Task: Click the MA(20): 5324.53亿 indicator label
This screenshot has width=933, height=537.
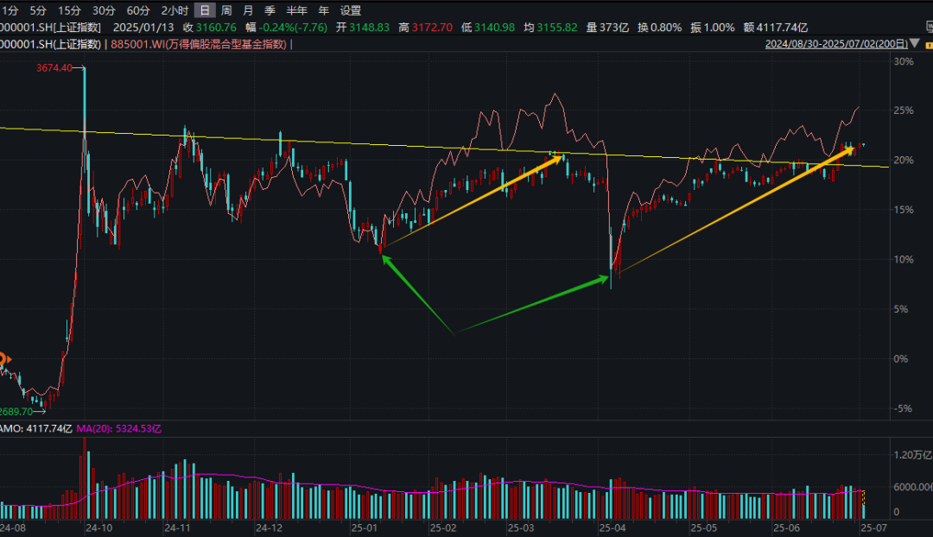Action: pos(119,428)
